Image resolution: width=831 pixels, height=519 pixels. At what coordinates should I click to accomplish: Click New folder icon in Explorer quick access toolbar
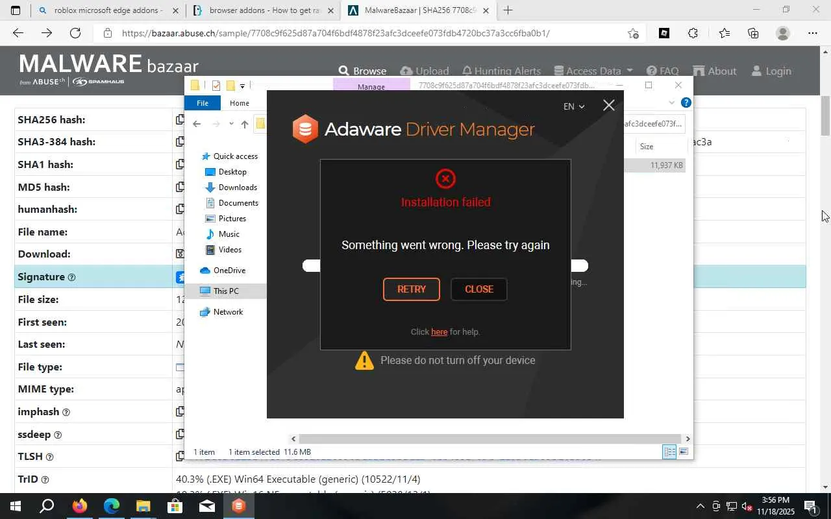pyautogui.click(x=230, y=86)
